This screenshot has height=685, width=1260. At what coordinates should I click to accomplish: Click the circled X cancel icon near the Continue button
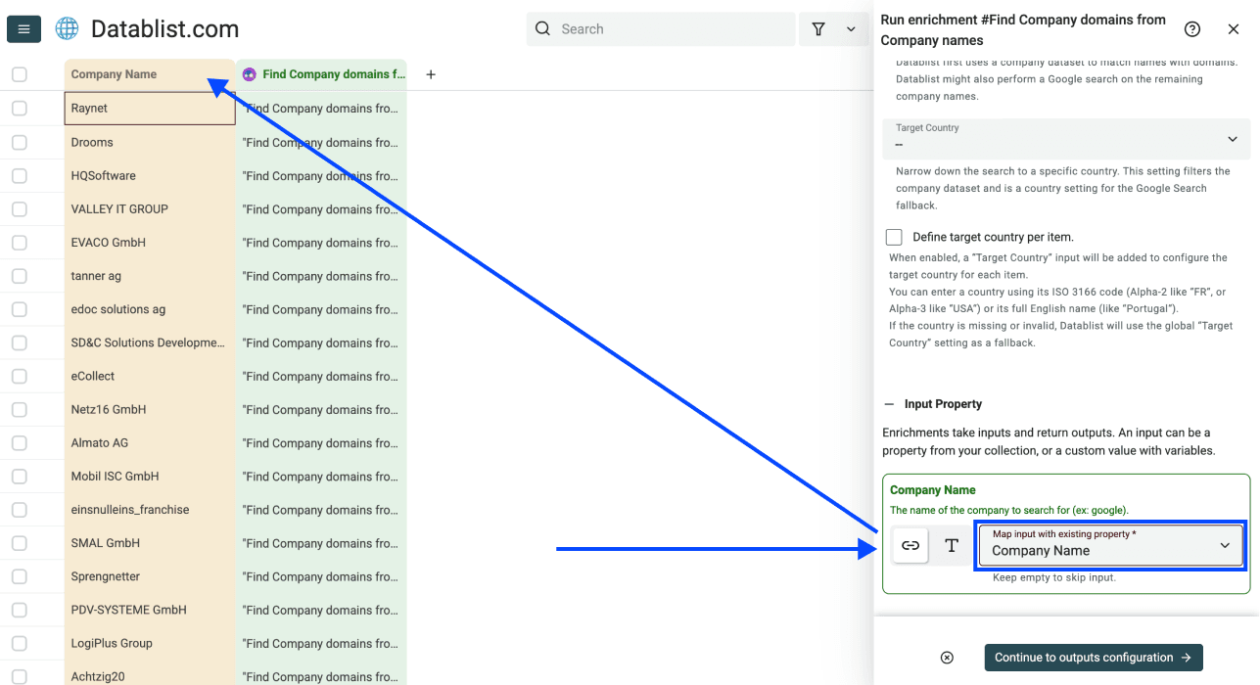946,657
